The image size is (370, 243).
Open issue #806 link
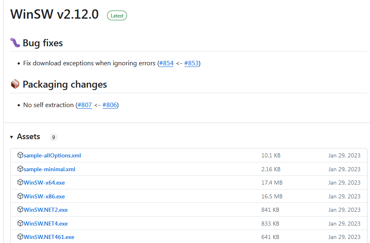(110, 105)
